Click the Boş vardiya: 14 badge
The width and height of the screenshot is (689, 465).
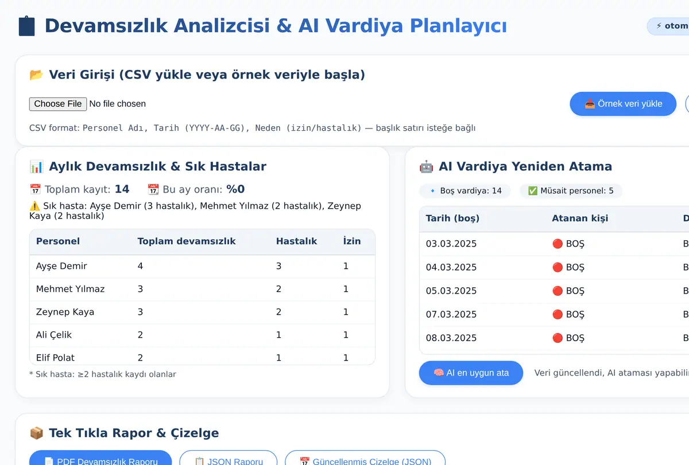point(465,191)
